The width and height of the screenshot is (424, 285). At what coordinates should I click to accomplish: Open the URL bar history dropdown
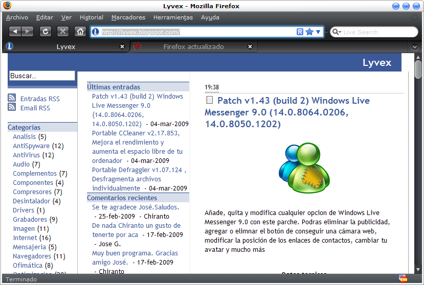[x=318, y=32]
